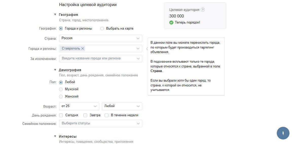Viewport: 293px width, 144px height.
Task: Choose the Выбрать на карте radio option
Action: coord(102,29)
